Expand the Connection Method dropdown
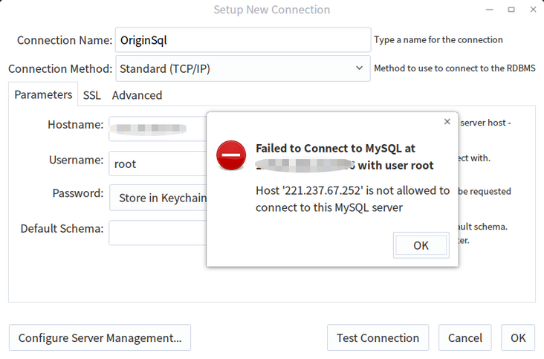Viewport: 544px width, 359px height. pos(359,69)
